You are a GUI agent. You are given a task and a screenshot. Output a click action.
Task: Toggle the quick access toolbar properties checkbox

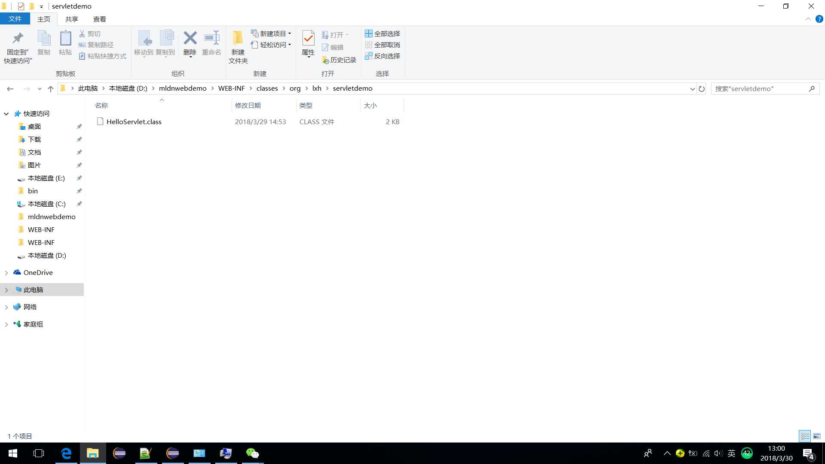point(21,6)
